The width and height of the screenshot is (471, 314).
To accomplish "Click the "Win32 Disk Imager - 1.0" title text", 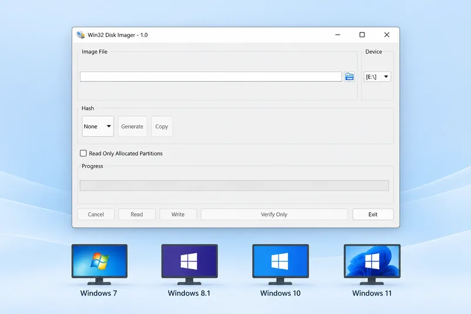I will 118,35.
